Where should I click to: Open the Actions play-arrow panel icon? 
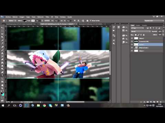(114, 31)
